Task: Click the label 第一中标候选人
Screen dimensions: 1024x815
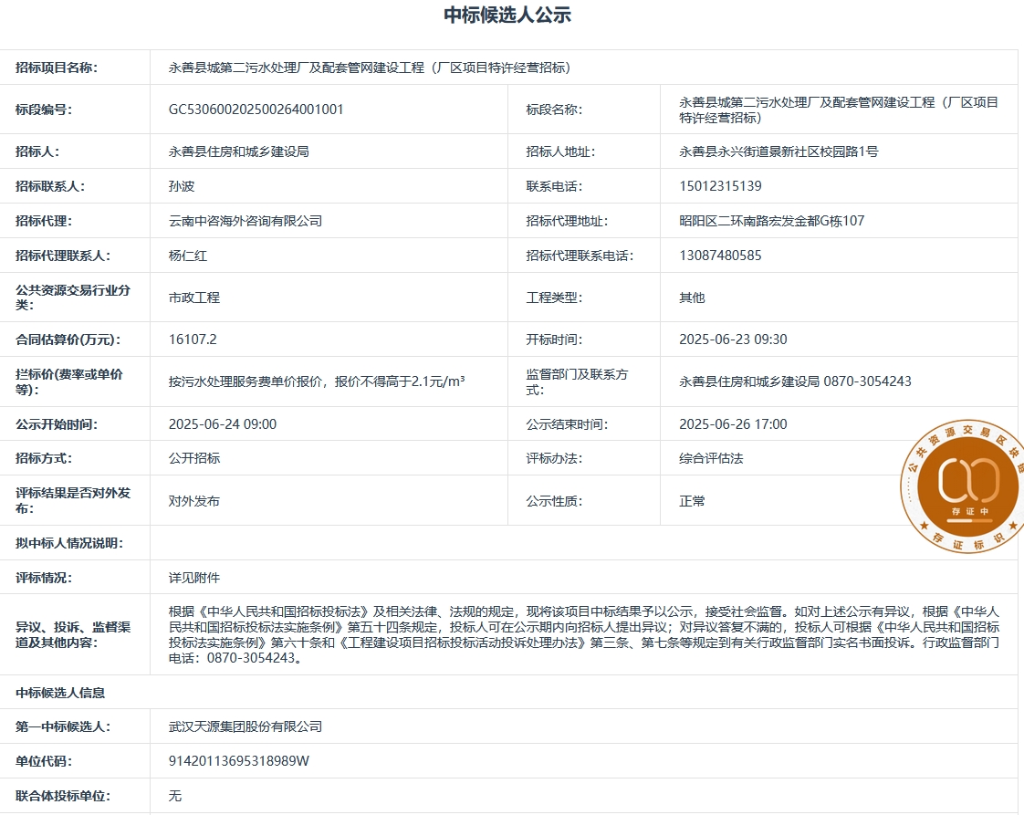Action: click(63, 726)
